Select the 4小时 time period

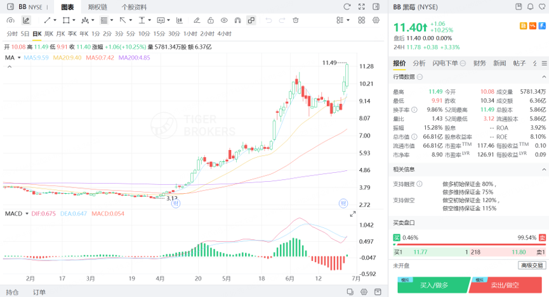tap(225, 34)
